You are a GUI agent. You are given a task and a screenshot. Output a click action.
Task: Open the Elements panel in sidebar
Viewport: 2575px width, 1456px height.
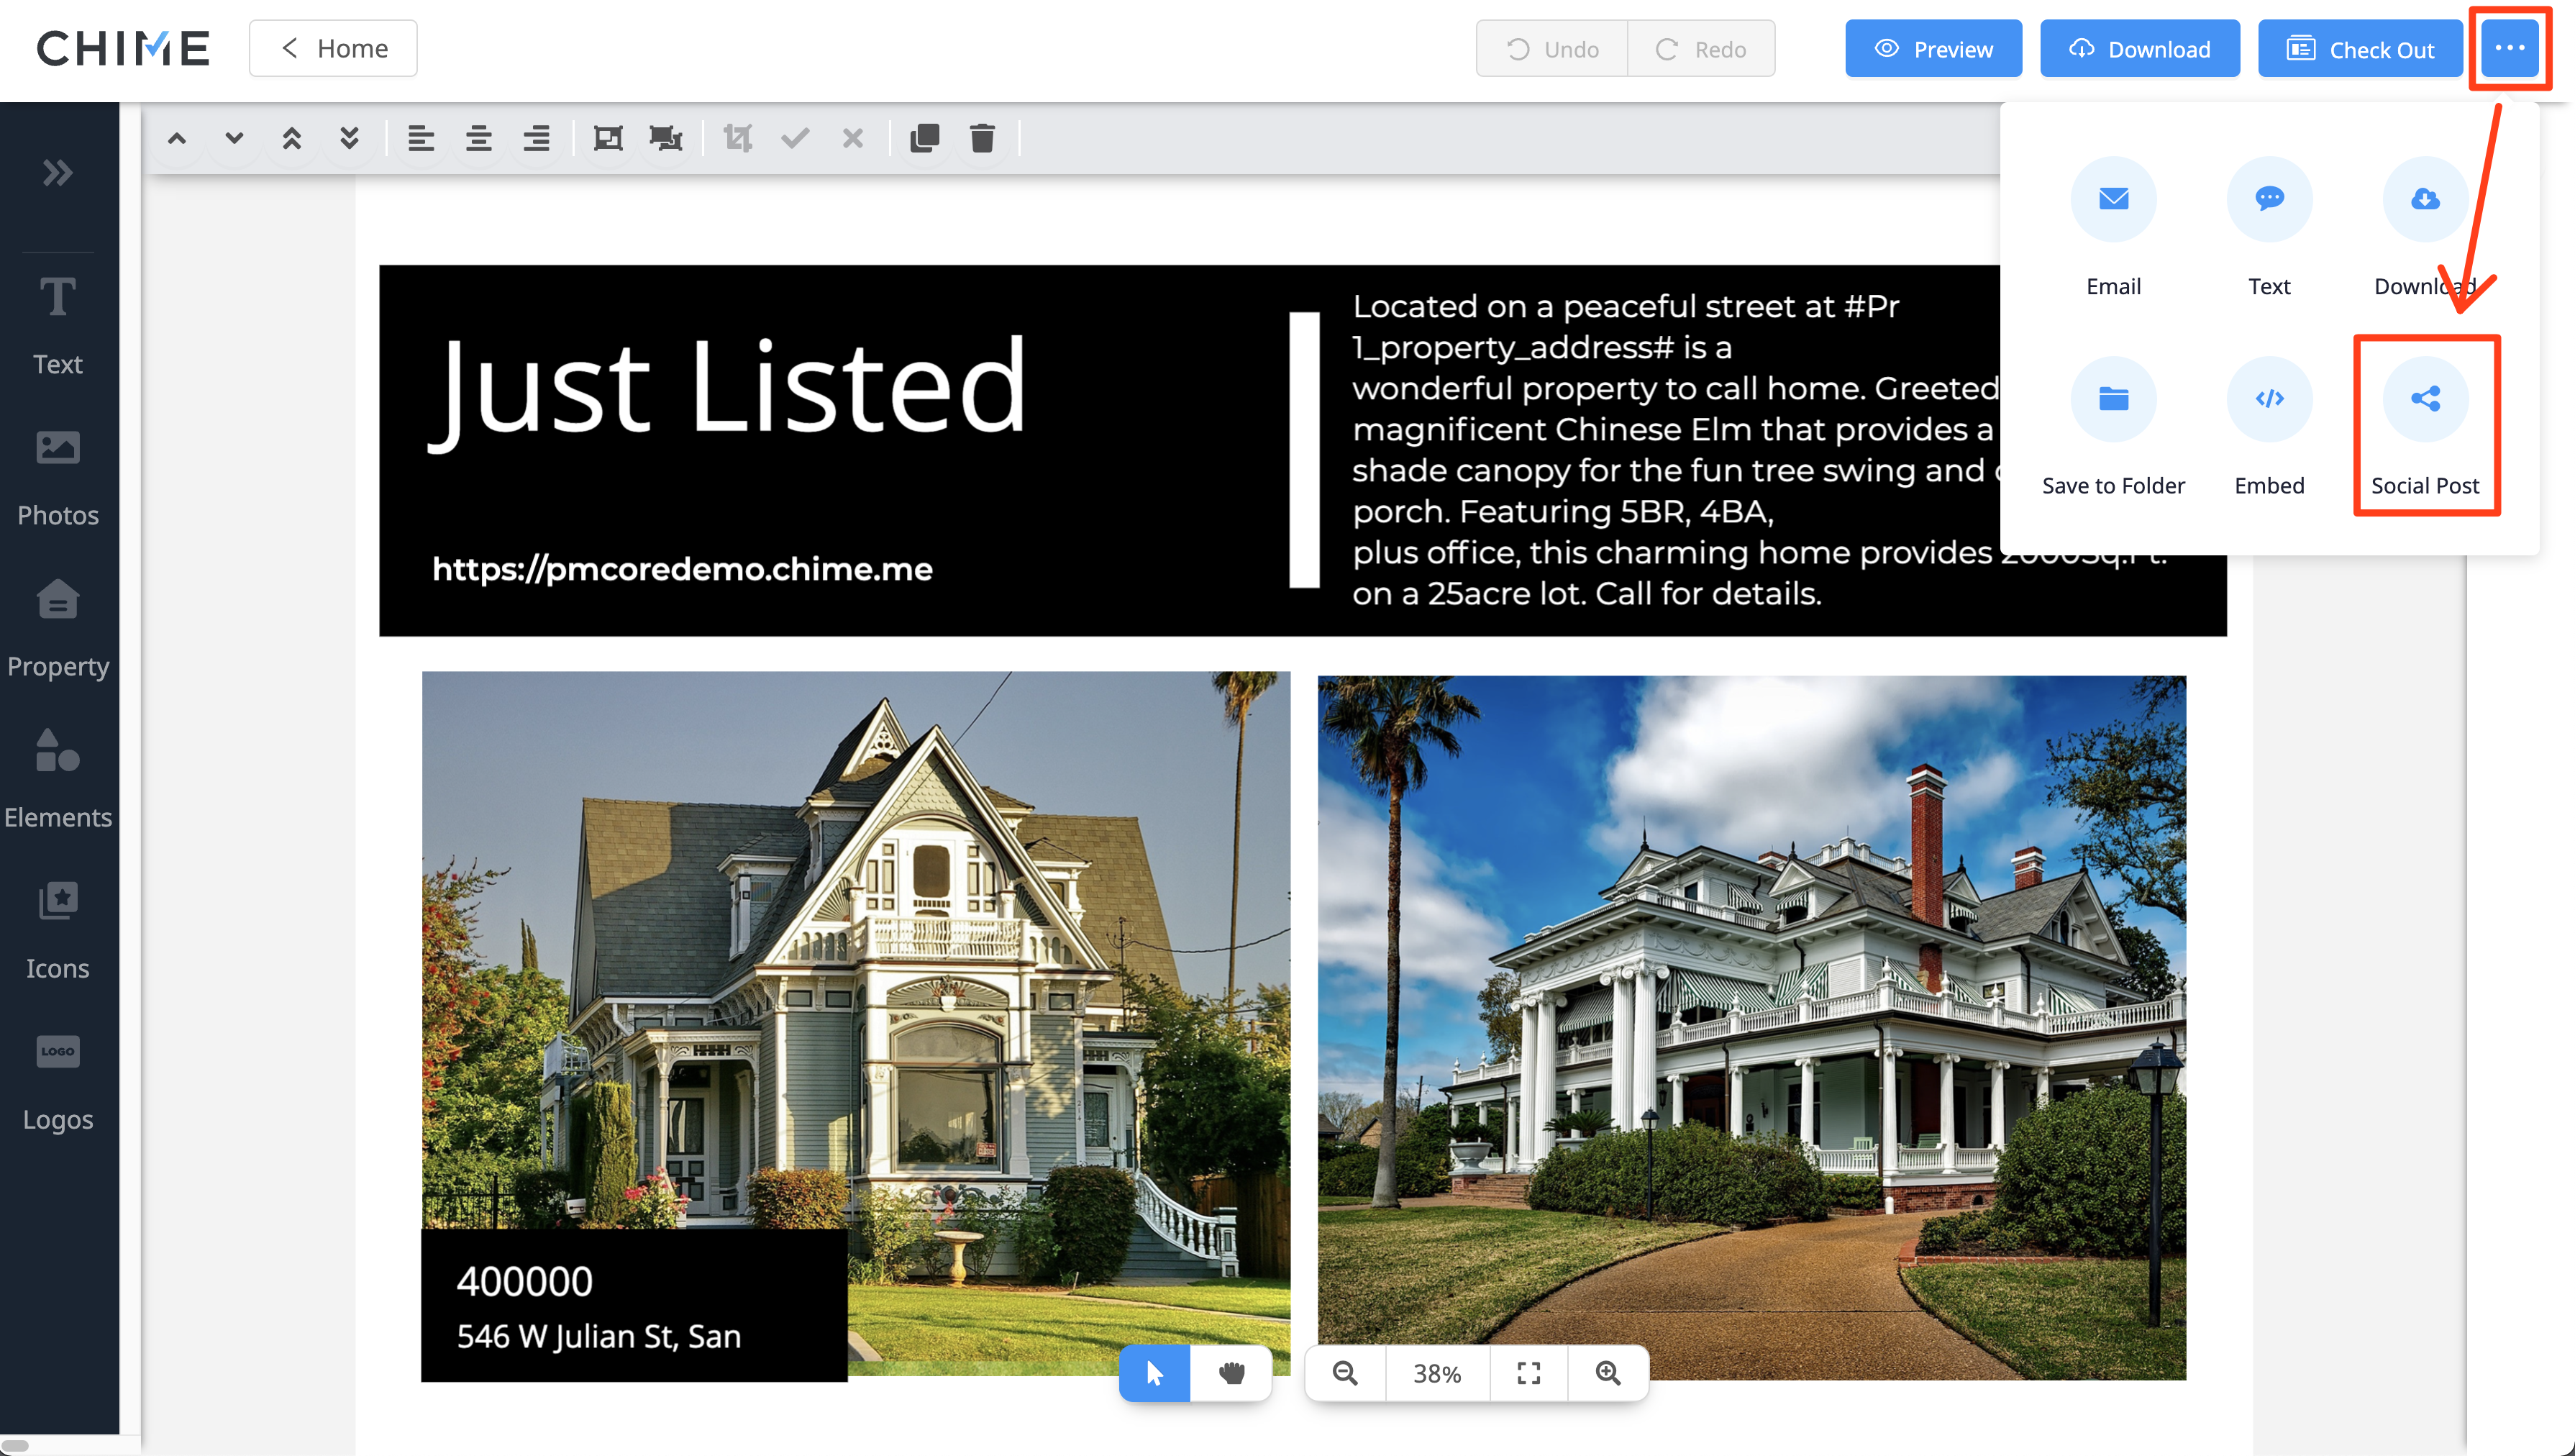[x=58, y=779]
